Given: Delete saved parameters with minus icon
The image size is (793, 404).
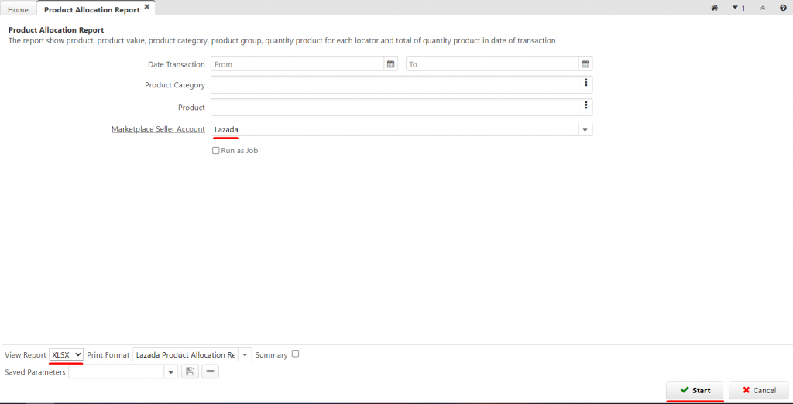Looking at the screenshot, I should [x=211, y=372].
